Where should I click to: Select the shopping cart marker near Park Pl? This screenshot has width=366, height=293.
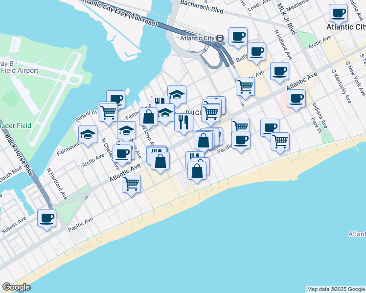pyautogui.click(x=280, y=141)
